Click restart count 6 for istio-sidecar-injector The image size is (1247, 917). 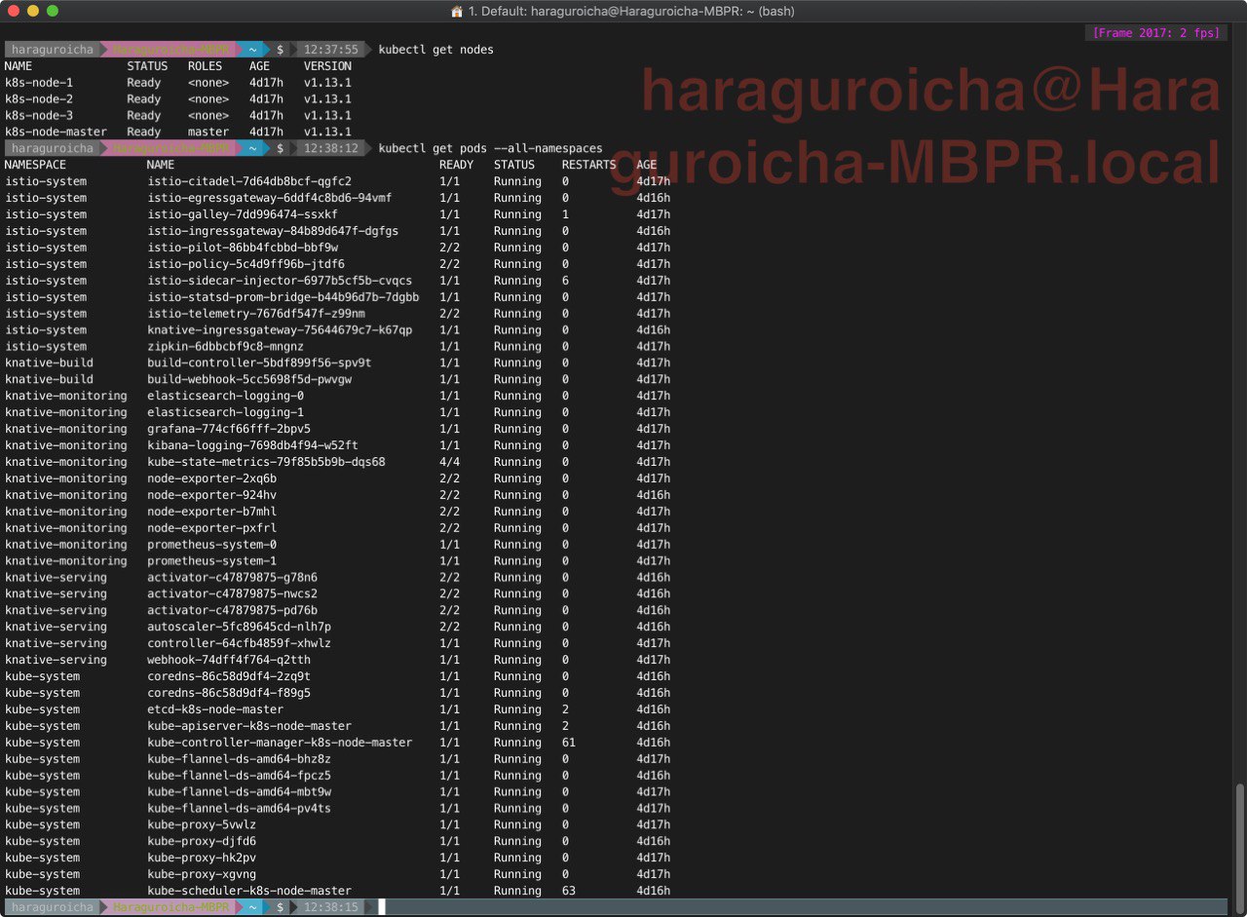pos(565,281)
